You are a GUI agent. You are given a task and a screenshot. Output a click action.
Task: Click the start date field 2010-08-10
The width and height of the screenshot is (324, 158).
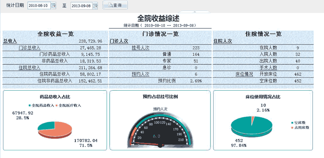click(39, 6)
